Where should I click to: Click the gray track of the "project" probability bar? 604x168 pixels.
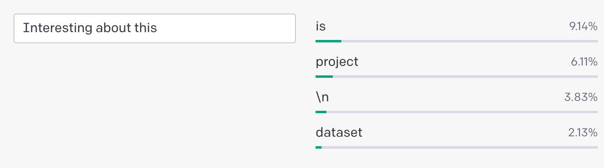point(465,76)
